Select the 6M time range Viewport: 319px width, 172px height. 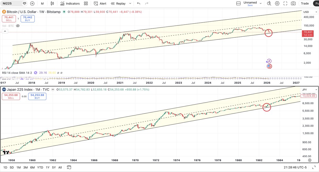pos(32,167)
